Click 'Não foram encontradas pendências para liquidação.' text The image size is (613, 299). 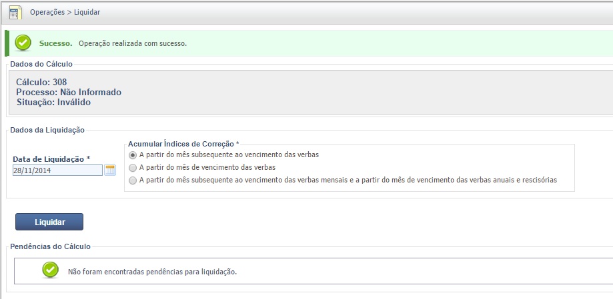pyautogui.click(x=153, y=272)
